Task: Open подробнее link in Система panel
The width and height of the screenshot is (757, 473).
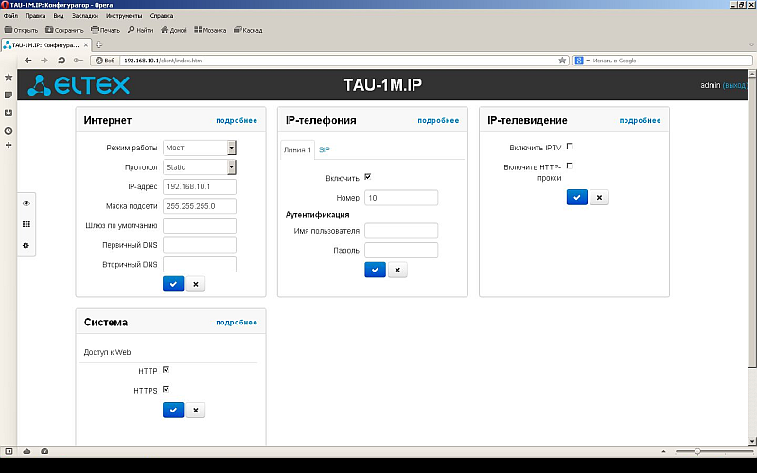Action: (x=237, y=323)
